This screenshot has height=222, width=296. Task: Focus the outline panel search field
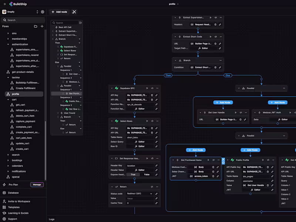click(65, 23)
